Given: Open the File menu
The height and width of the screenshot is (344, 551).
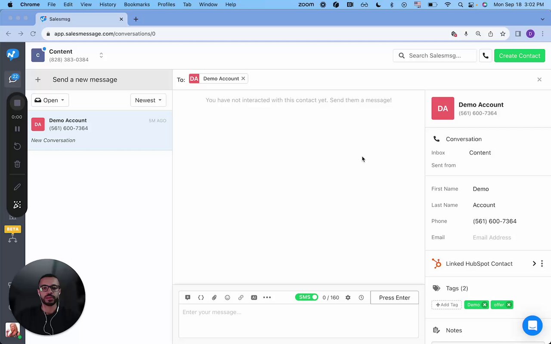Looking at the screenshot, I should tap(51, 4).
